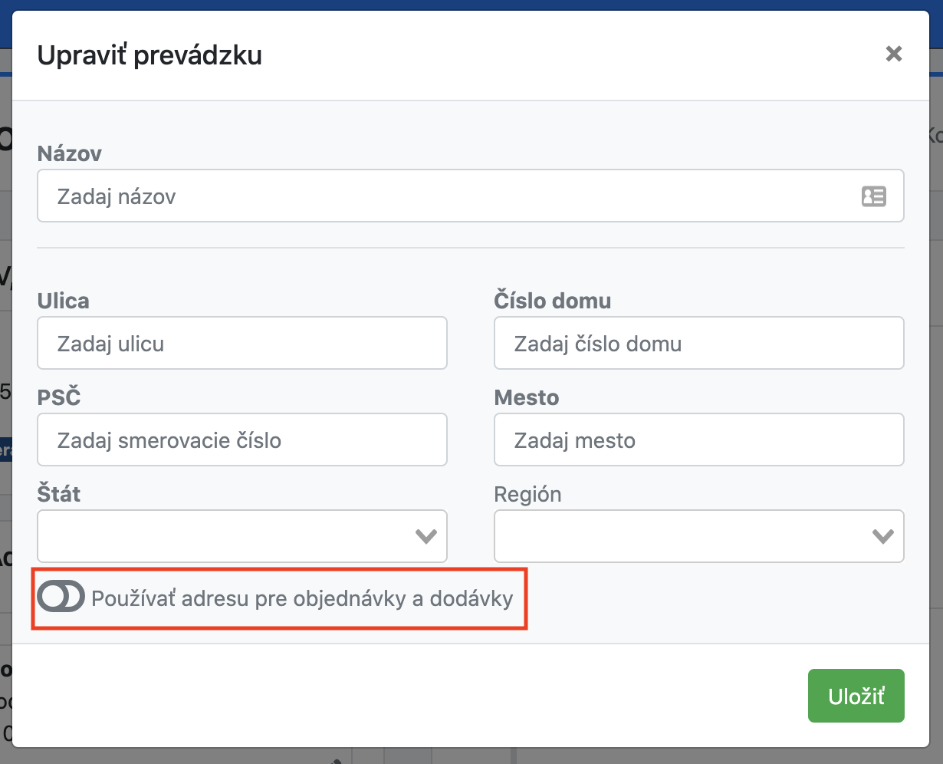Focus the Zadaj mesto input field
The width and height of the screenshot is (943, 764).
(x=698, y=440)
